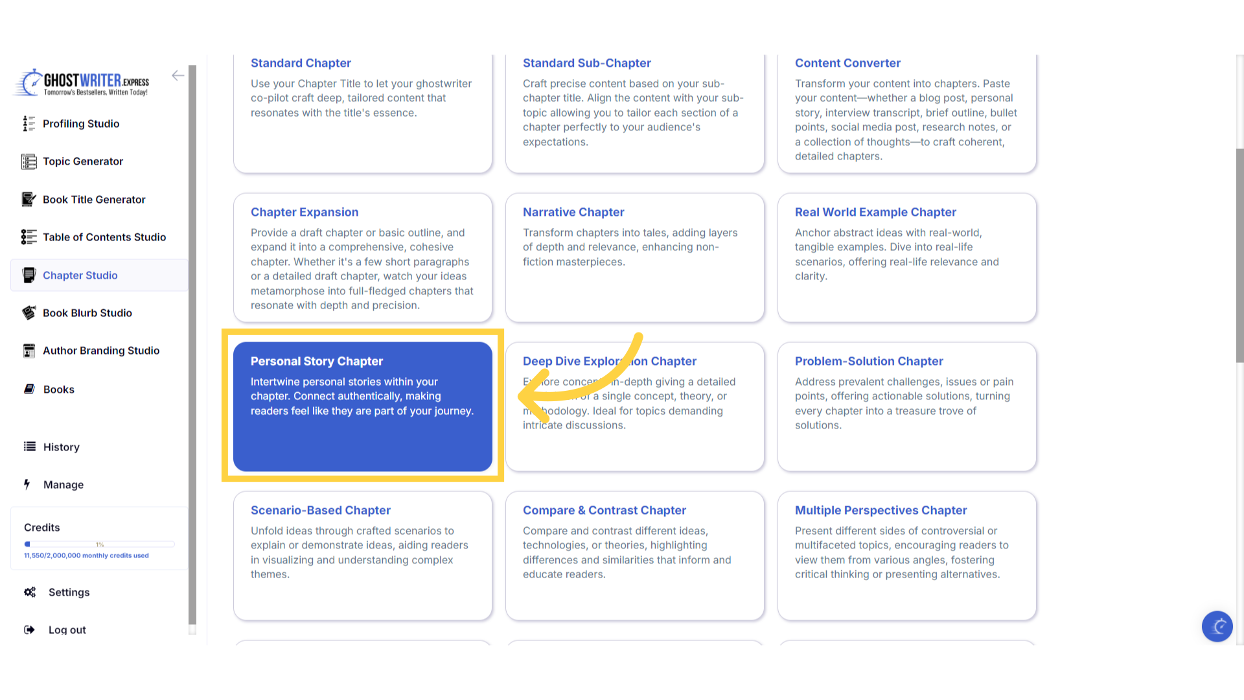Choose the Problem-Solution Chapter card

click(906, 406)
